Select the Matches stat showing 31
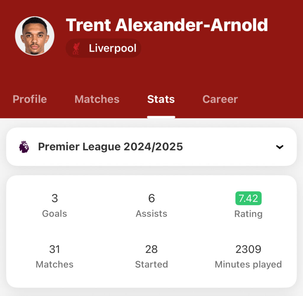The image size is (303, 296). [x=55, y=256]
